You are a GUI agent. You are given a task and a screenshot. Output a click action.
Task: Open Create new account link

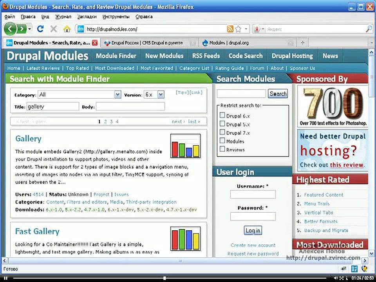[x=253, y=245]
